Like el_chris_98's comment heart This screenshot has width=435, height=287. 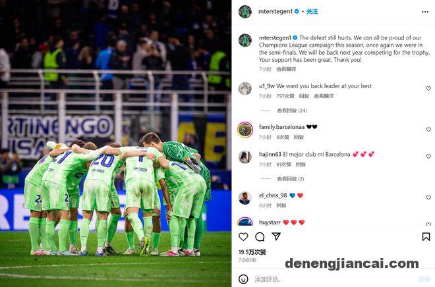[x=428, y=197]
